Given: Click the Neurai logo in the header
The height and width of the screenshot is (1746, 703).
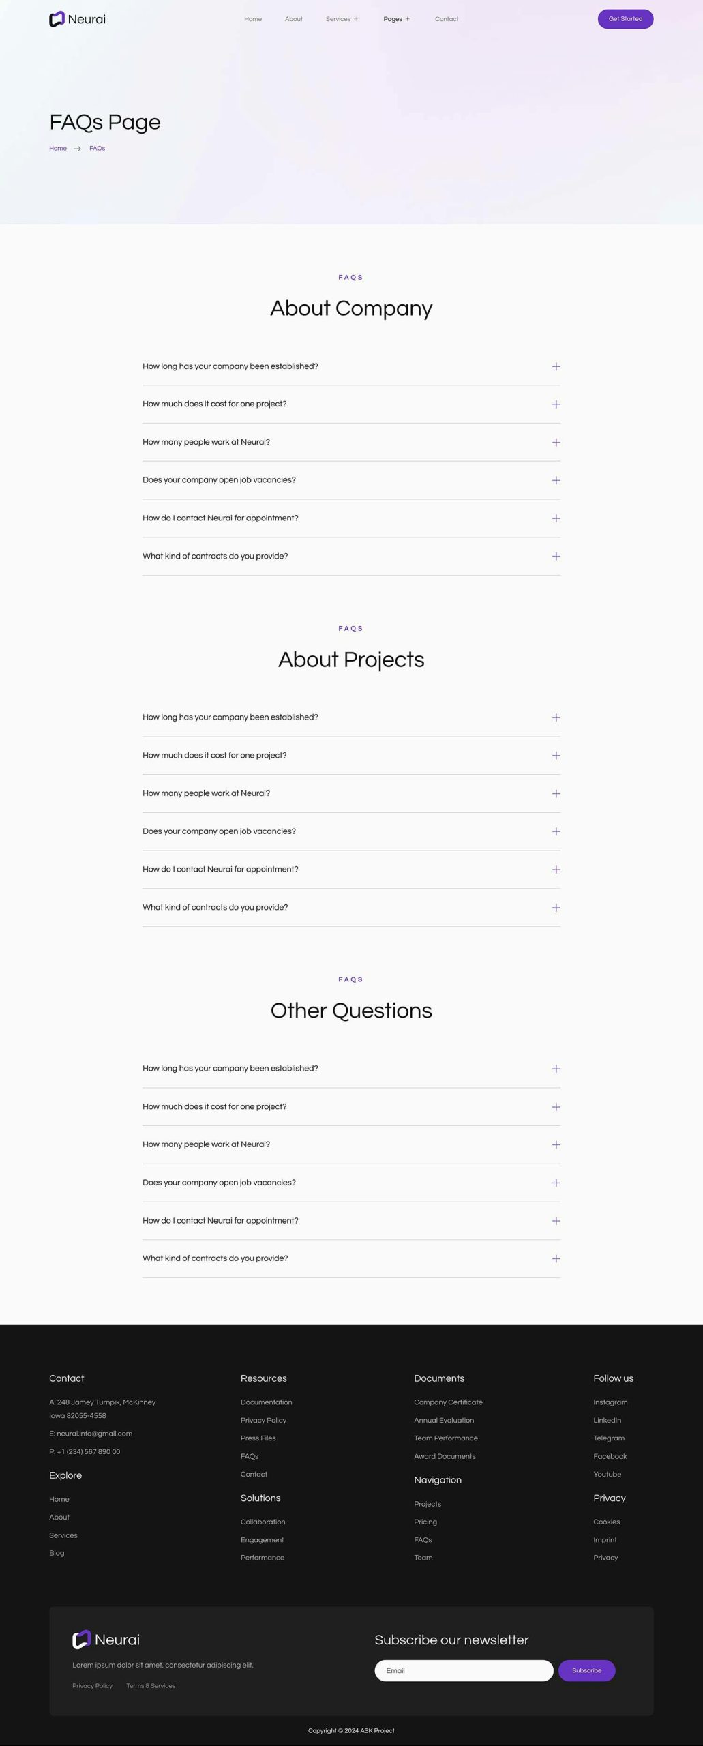Looking at the screenshot, I should [x=77, y=19].
